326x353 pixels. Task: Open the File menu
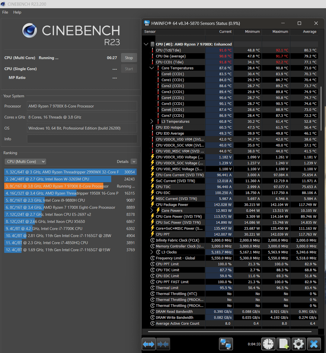coord(5,12)
